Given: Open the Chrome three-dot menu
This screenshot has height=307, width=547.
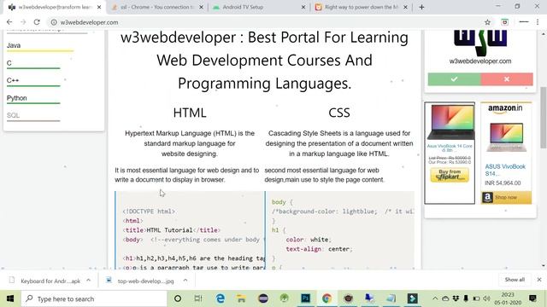Looking at the screenshot, I should pyautogui.click(x=538, y=22).
